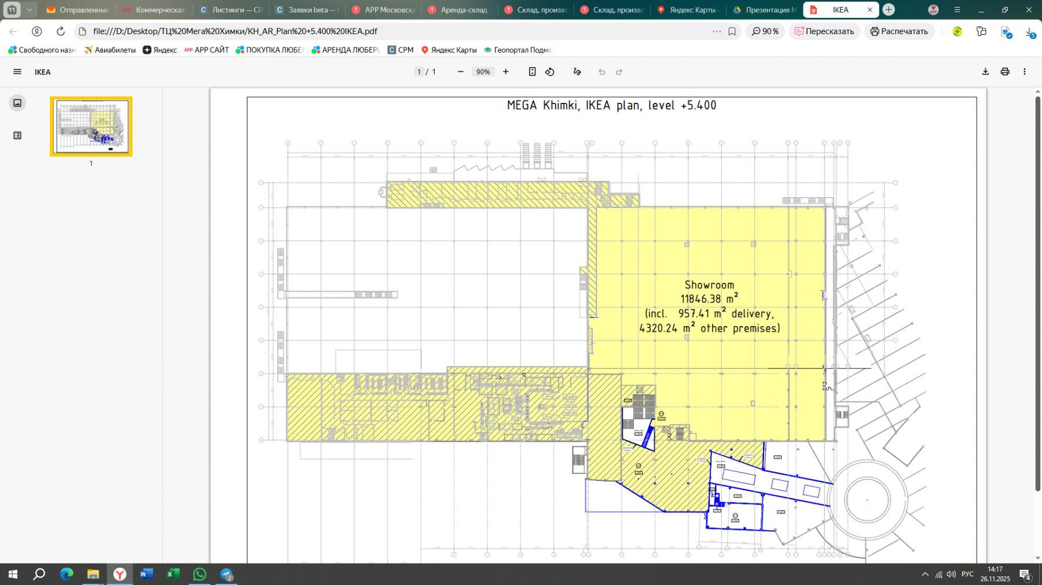
Task: Switch to the Яндекс Карты tab
Action: (x=689, y=10)
